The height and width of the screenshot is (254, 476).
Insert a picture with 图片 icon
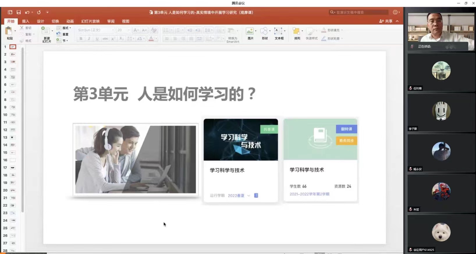(x=250, y=31)
